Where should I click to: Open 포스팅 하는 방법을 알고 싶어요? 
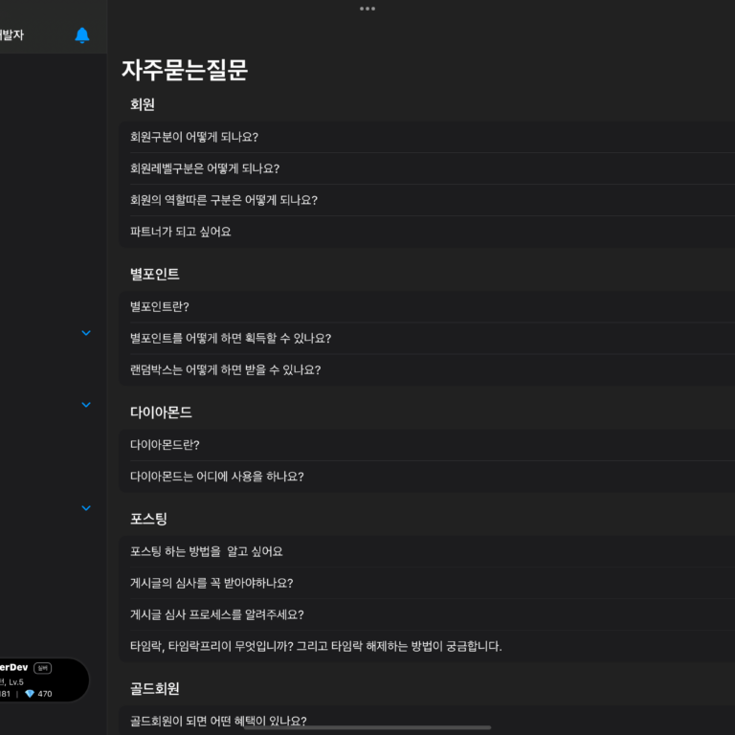click(x=207, y=551)
